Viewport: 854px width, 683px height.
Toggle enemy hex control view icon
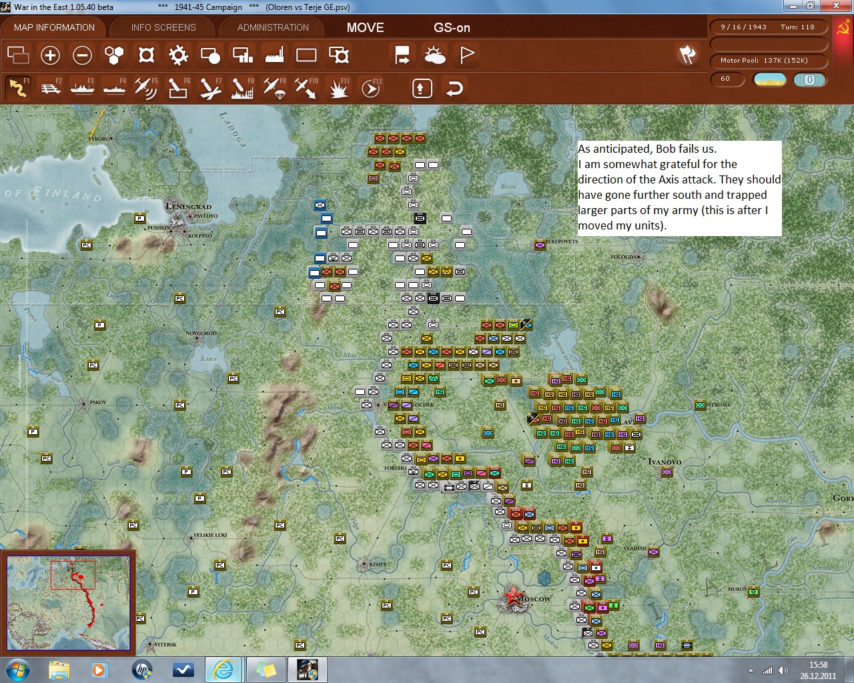[x=146, y=55]
